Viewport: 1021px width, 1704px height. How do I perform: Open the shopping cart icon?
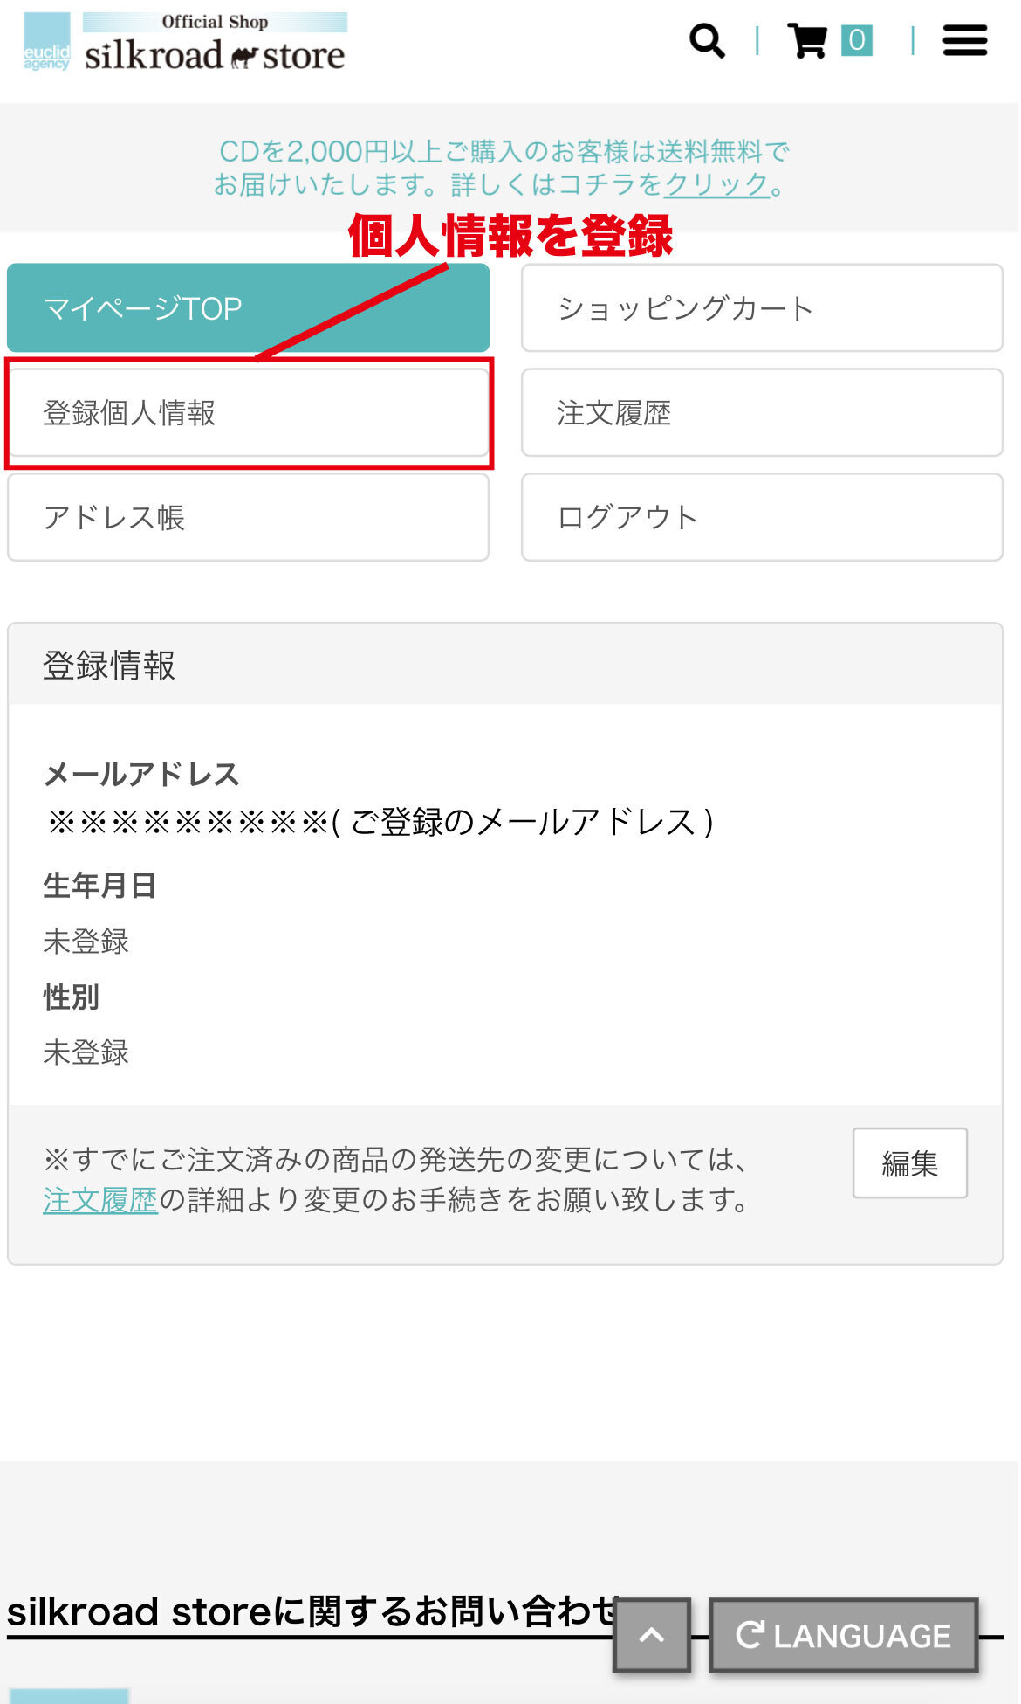pos(807,40)
